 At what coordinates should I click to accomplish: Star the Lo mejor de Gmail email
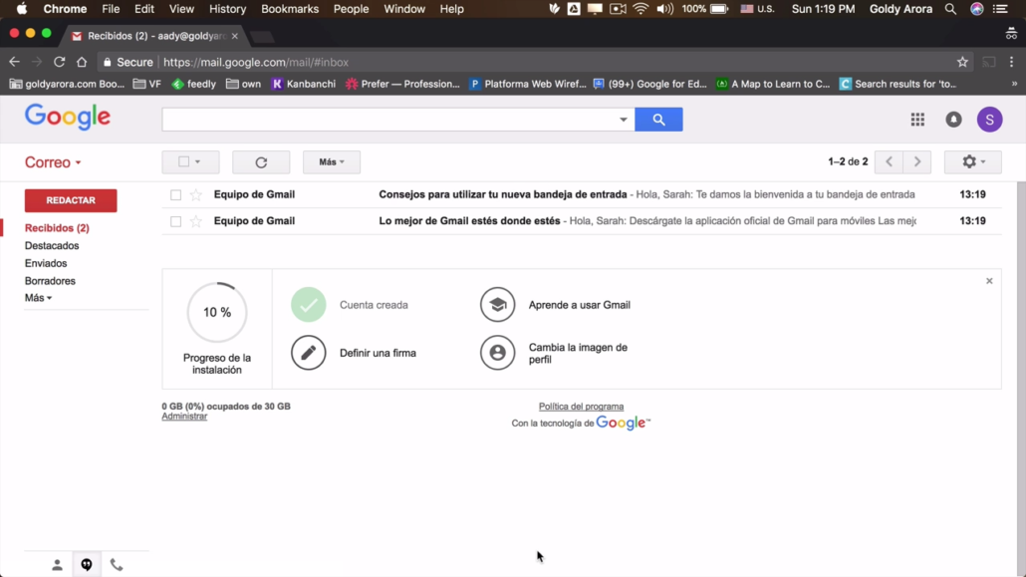tap(195, 221)
